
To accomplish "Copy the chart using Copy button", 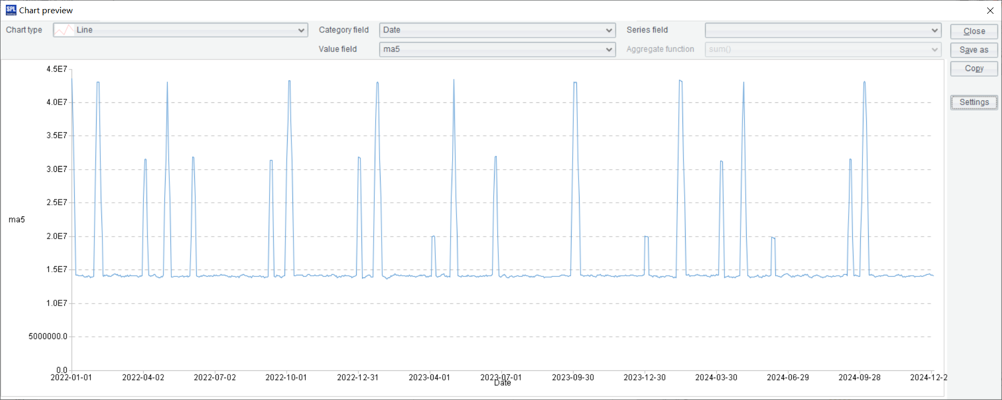I will coord(973,68).
